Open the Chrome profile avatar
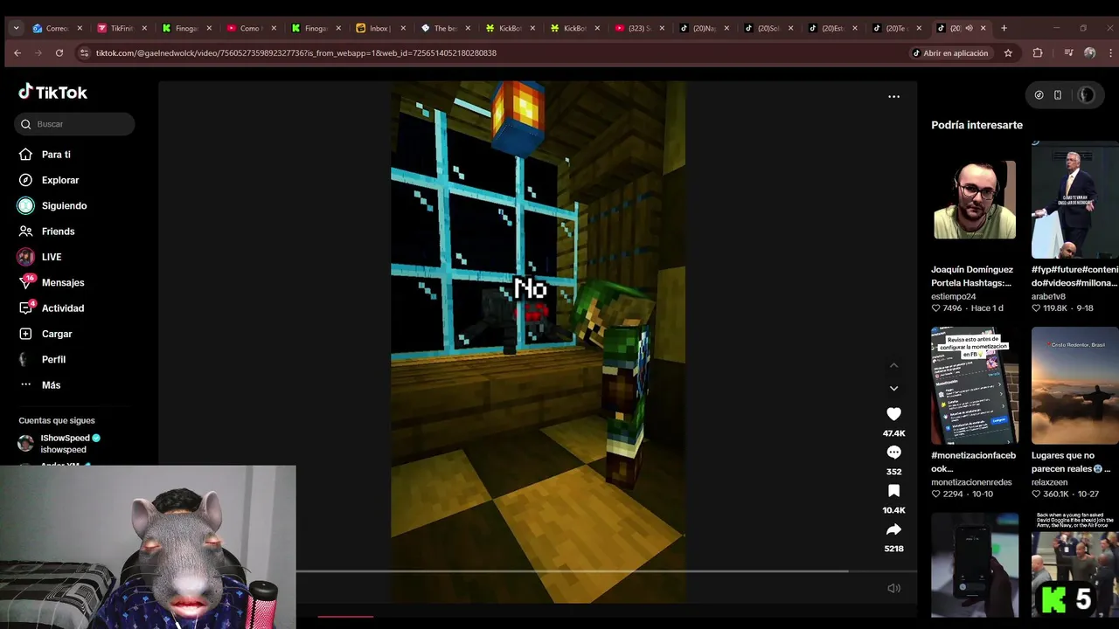 pyautogui.click(x=1089, y=52)
